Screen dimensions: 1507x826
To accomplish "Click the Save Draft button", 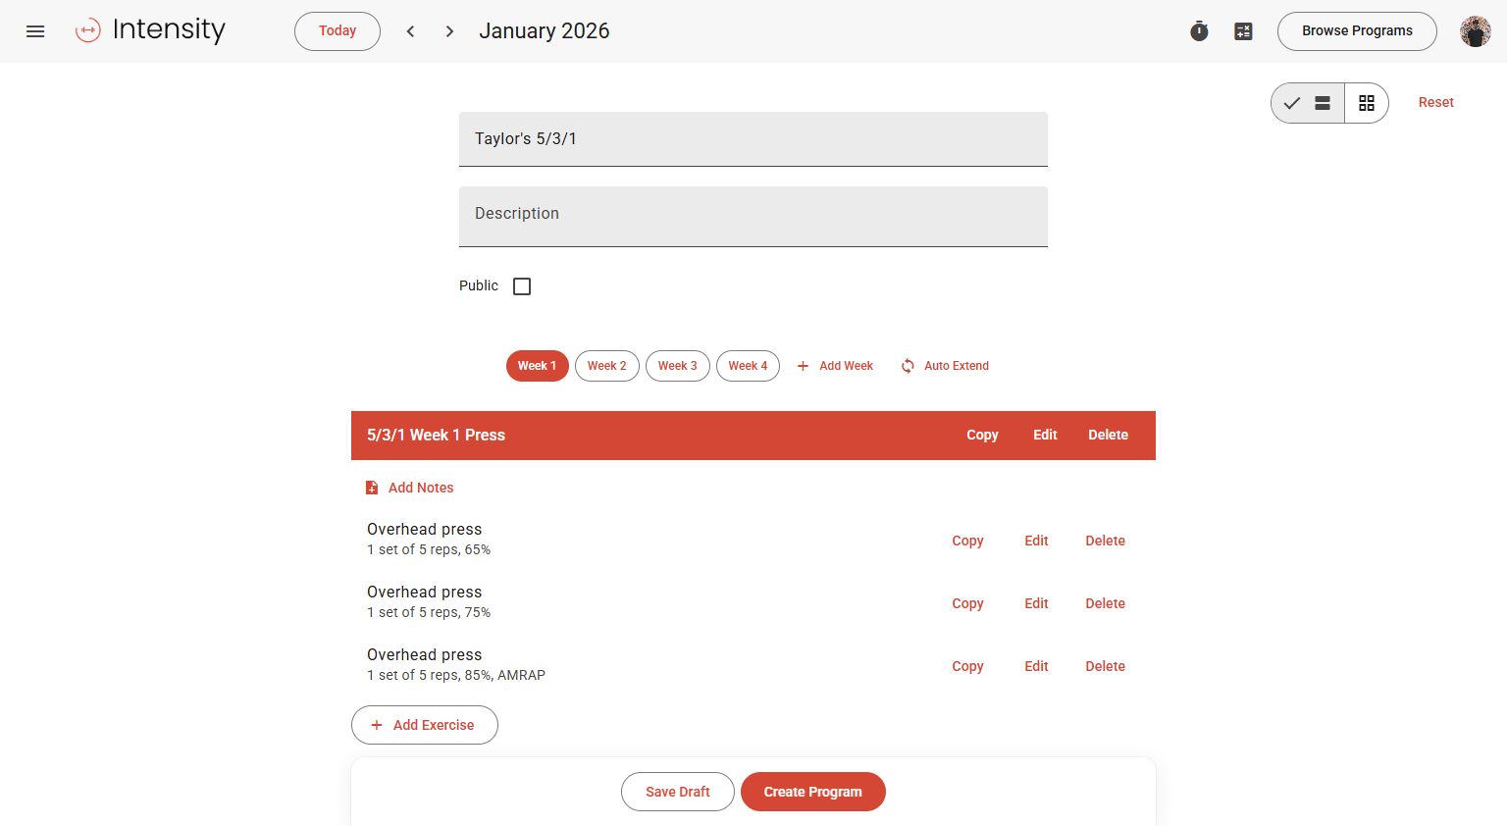I will [x=677, y=792].
